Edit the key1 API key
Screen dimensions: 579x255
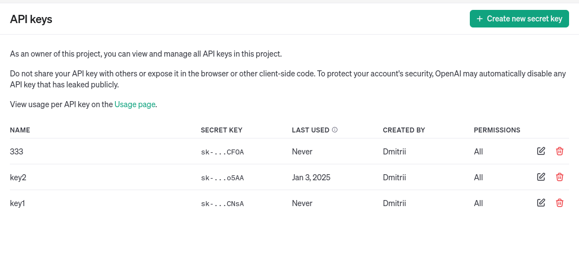pyautogui.click(x=541, y=203)
